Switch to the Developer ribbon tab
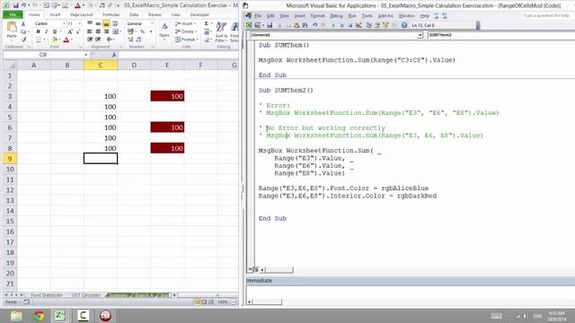Screen dimensions: 575x323 coord(199,14)
